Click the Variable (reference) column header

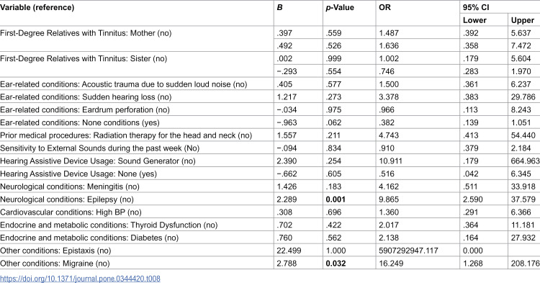[x=37, y=7]
